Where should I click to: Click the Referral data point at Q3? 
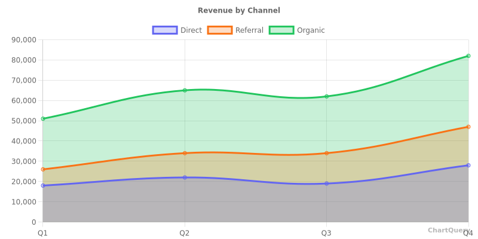[326, 153]
